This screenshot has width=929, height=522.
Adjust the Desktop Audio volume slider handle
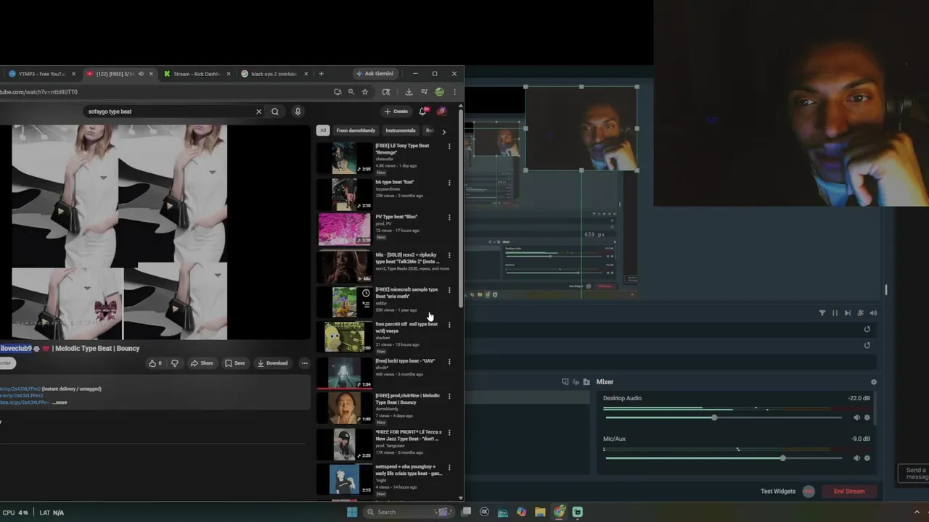[x=714, y=418]
